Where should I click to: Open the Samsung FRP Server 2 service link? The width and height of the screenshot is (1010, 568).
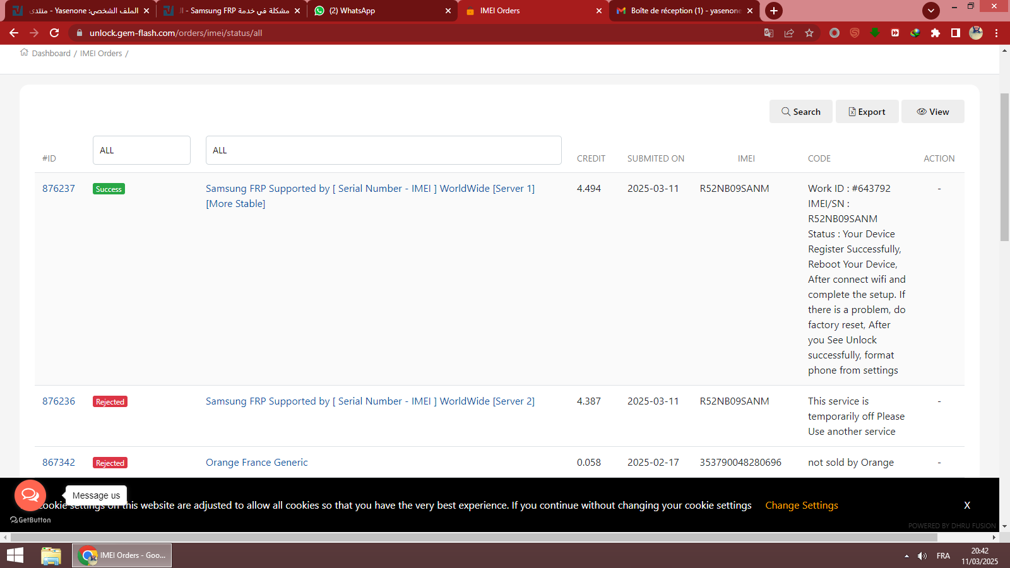coord(370,401)
